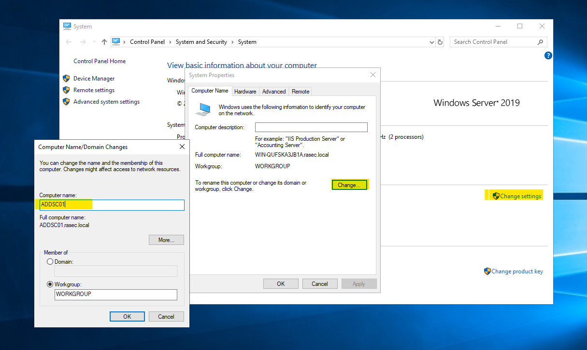Click the Computer name input field
Screen dimensions: 587x350
pos(112,205)
